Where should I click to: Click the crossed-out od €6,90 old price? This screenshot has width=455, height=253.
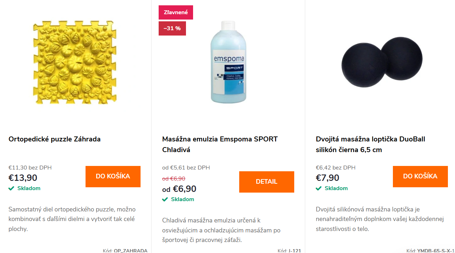click(x=174, y=179)
